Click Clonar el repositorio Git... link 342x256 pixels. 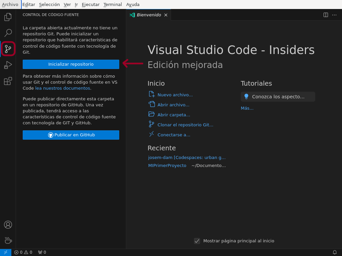[x=185, y=125]
